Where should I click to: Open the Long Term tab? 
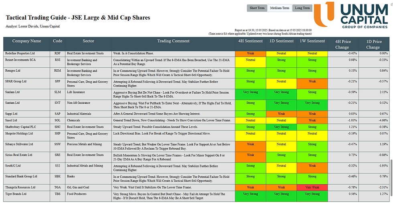302,8
